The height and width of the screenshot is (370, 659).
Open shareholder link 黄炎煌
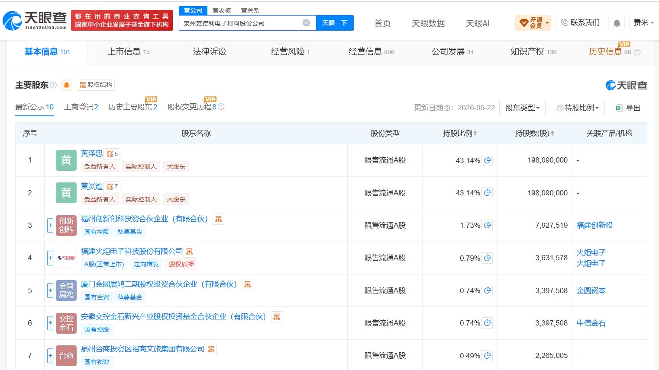(x=92, y=186)
